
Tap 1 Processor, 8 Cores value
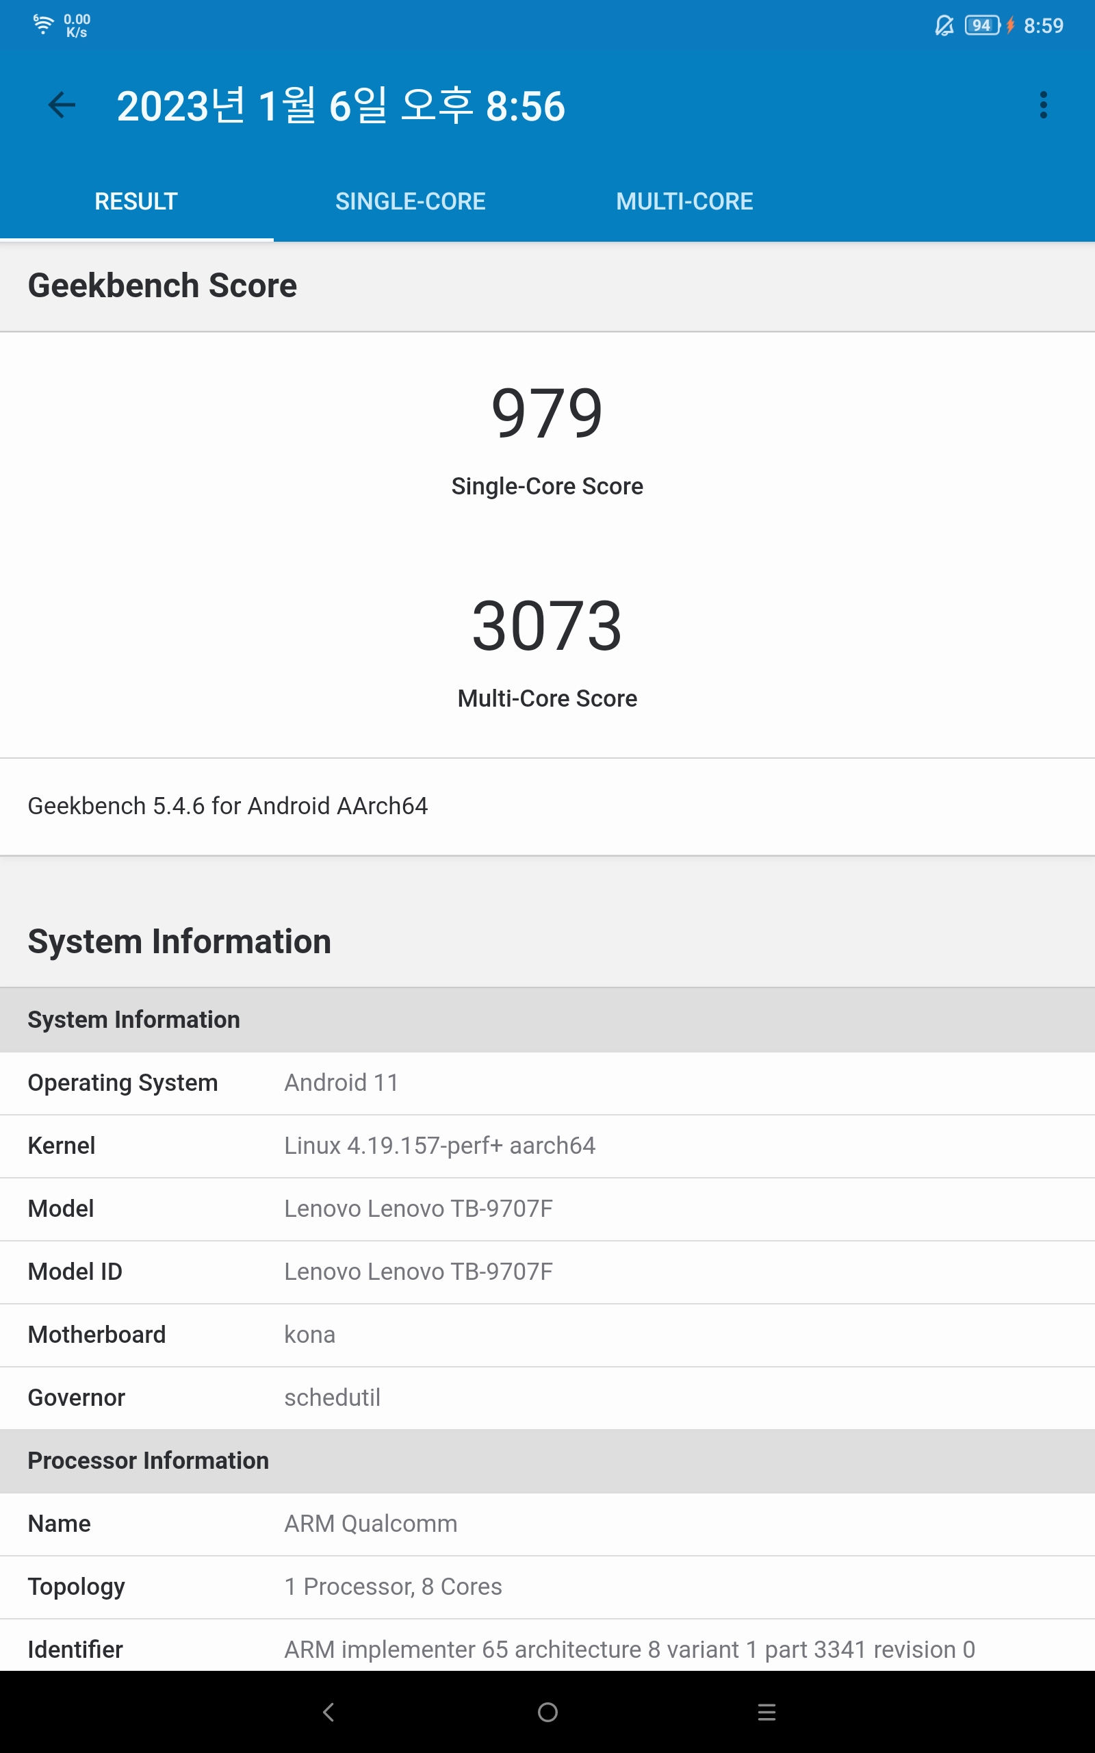(394, 1587)
